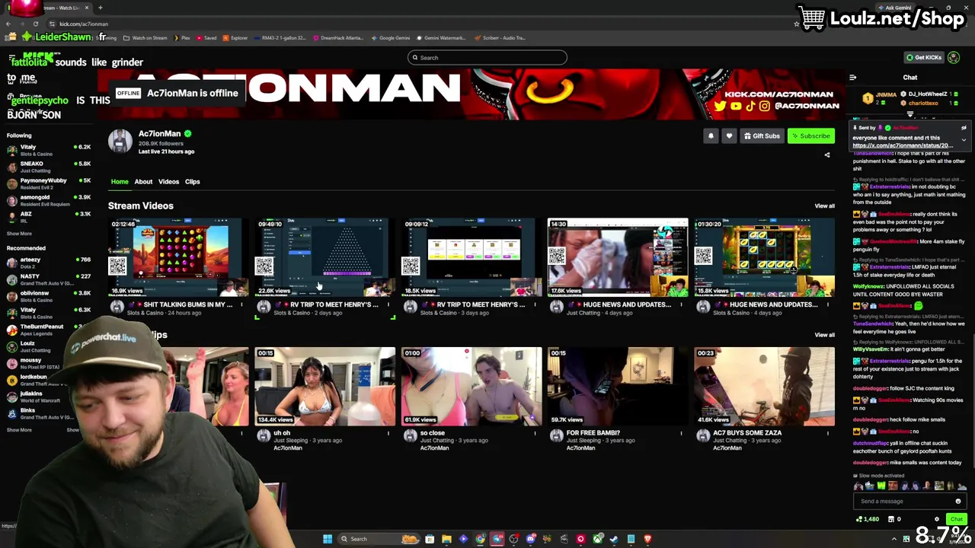Open the Clips tab
This screenshot has width=975, height=548.
[x=192, y=182]
